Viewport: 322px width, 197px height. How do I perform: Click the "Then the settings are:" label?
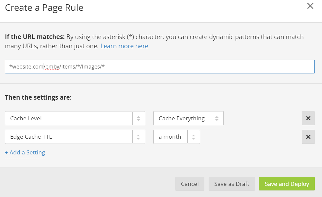[38, 97]
